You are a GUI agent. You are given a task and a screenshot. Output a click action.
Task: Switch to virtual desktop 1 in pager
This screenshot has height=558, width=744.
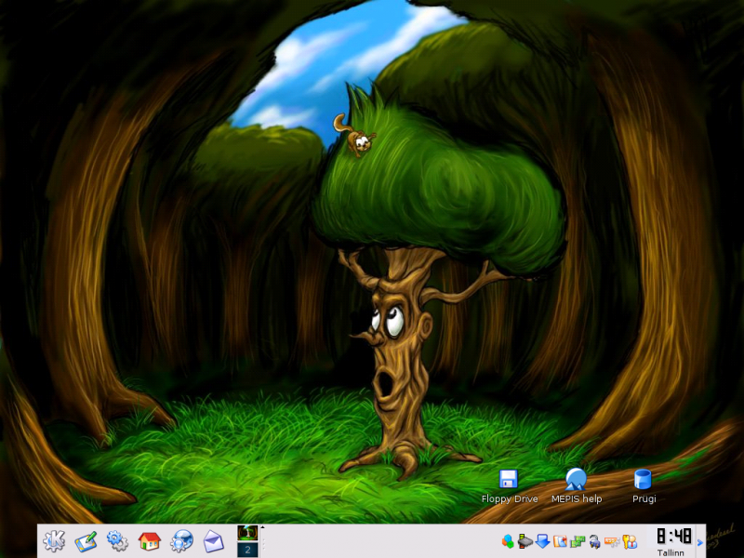point(247,533)
